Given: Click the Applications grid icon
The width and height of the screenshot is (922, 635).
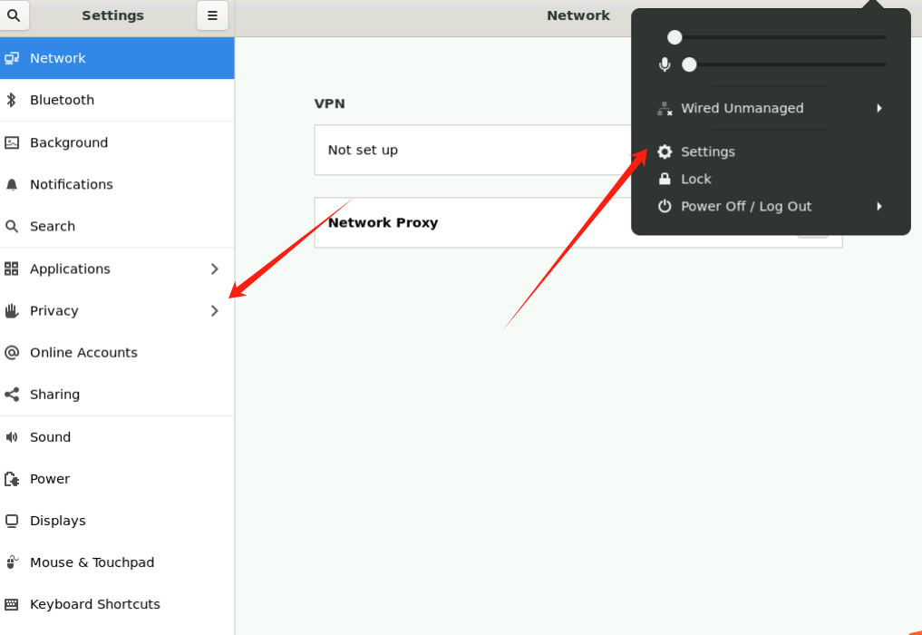Looking at the screenshot, I should (11, 269).
